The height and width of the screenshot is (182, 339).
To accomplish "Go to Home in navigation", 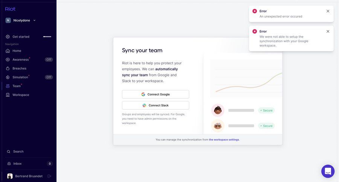I will point(17,51).
